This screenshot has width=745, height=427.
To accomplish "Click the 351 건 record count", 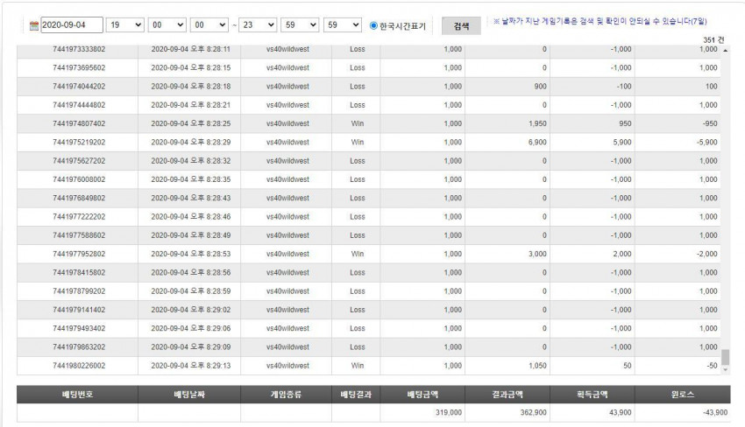I will pyautogui.click(x=713, y=40).
